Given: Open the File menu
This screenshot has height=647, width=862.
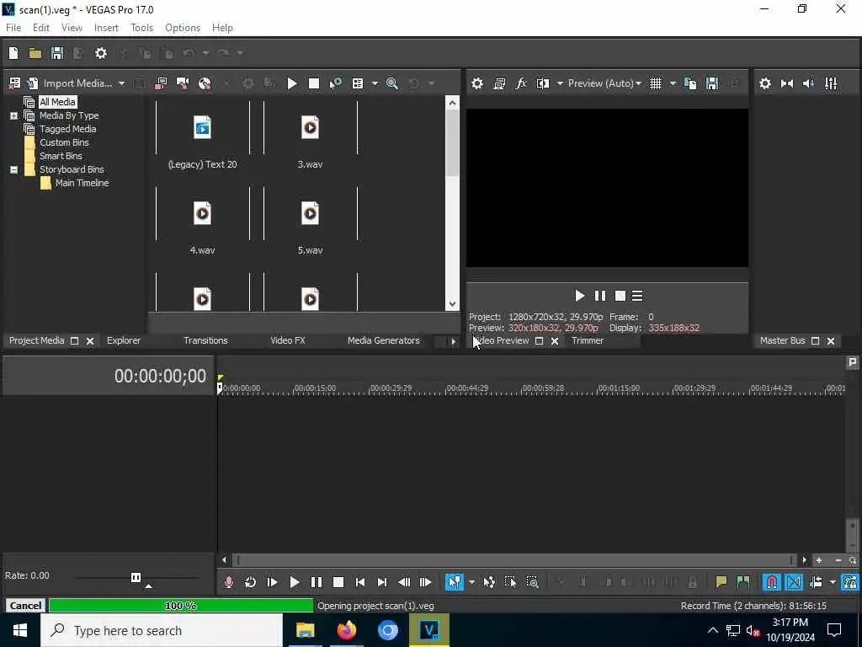Looking at the screenshot, I should click(13, 28).
